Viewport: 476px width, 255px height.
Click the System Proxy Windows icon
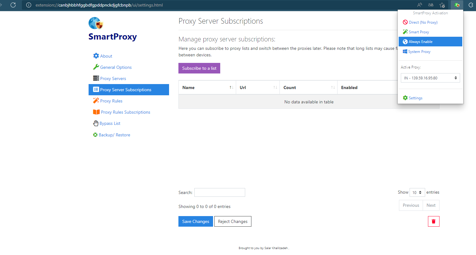pos(405,51)
